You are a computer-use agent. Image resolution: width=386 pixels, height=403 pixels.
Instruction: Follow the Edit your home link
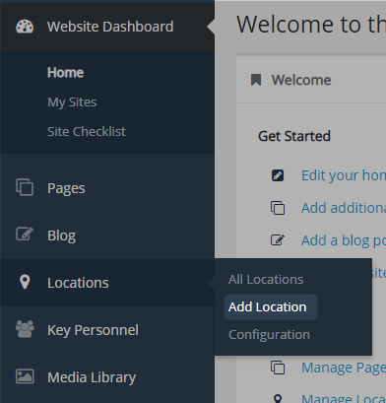coord(344,175)
